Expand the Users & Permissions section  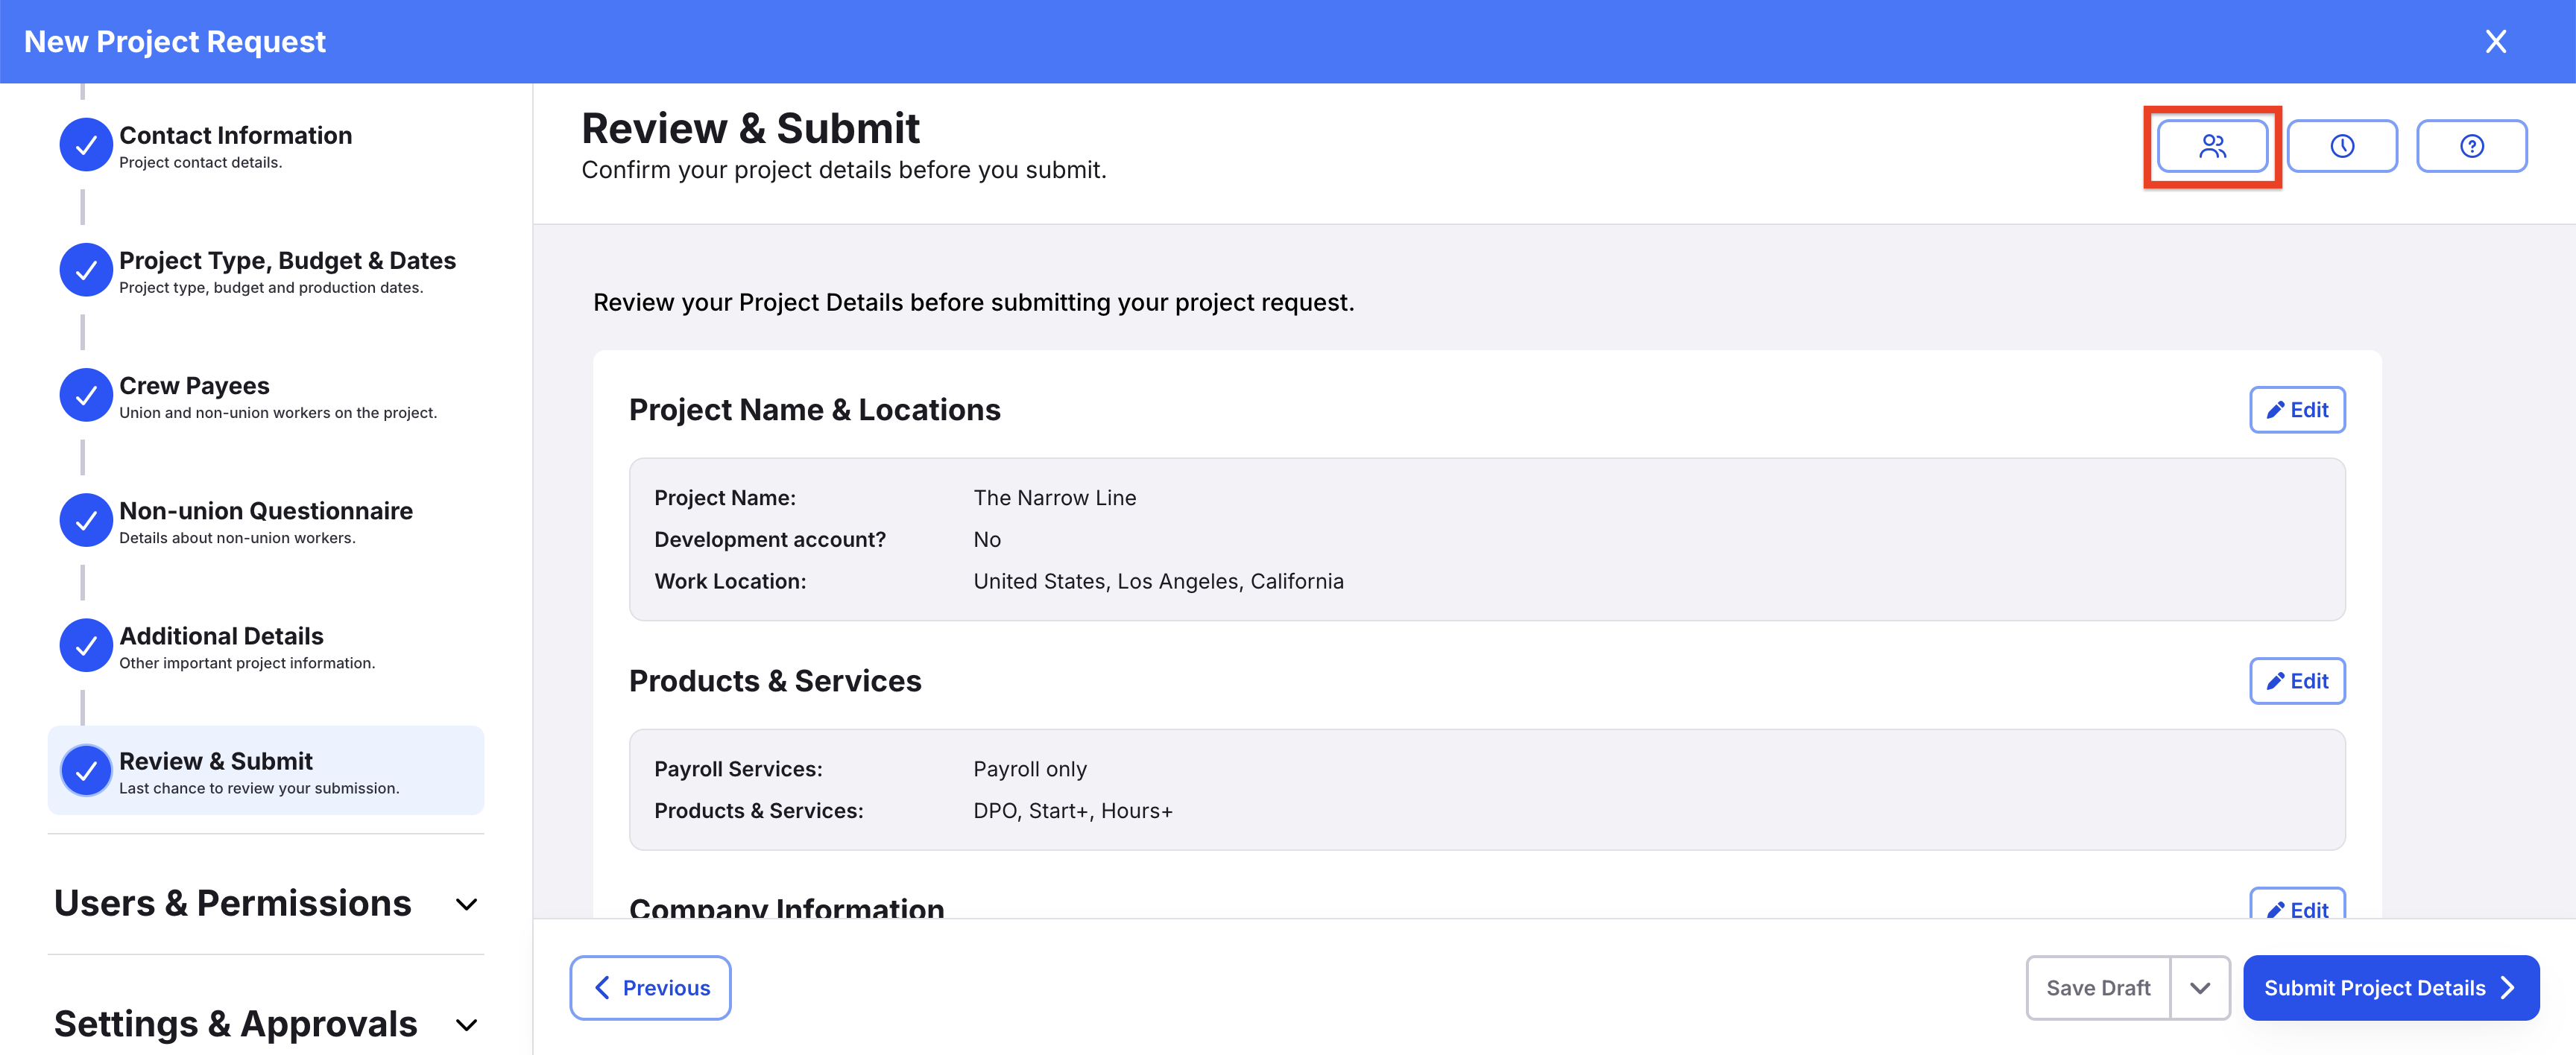(266, 903)
